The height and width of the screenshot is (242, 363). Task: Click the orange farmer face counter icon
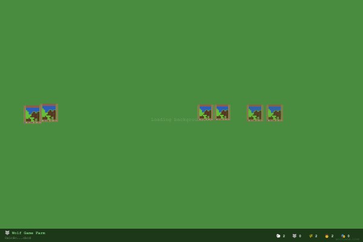click(327, 236)
